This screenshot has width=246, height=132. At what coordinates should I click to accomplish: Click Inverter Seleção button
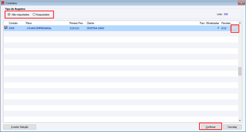(20, 127)
